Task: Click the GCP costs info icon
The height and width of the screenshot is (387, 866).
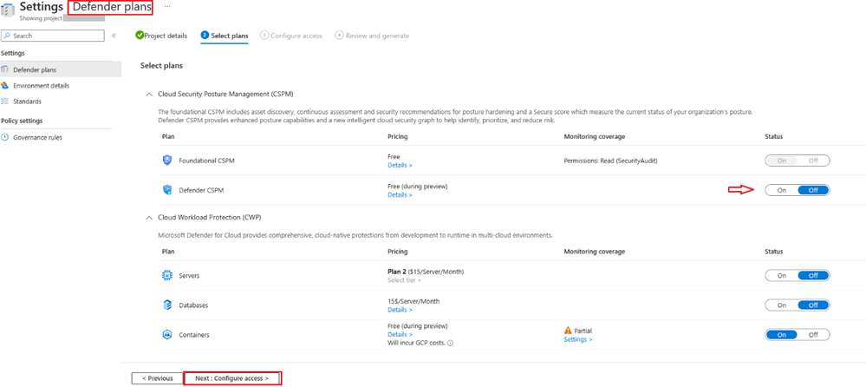Action: [450, 343]
